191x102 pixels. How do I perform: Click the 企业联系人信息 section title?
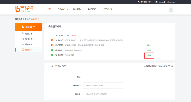59,66
